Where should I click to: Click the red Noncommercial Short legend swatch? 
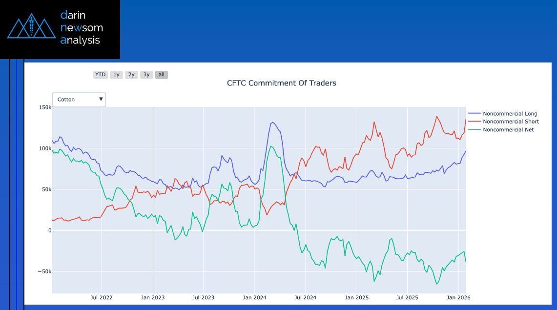coord(474,122)
